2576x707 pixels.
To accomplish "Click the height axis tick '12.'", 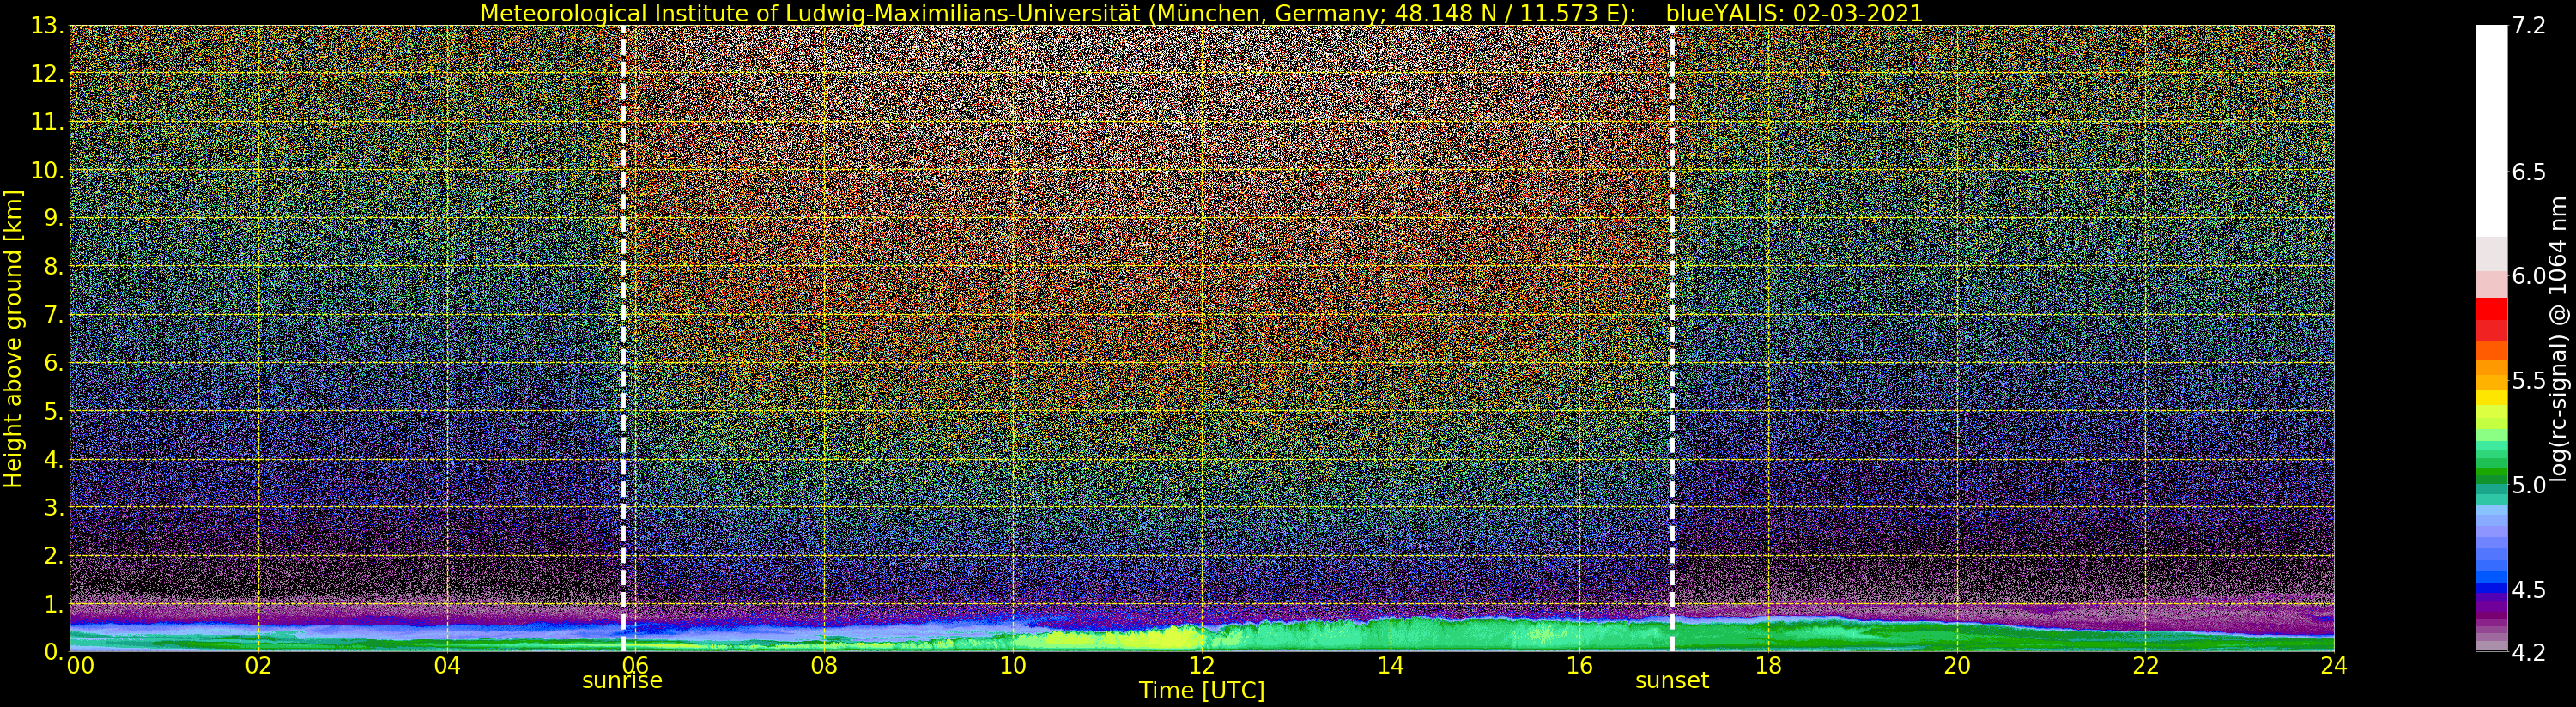I will pyautogui.click(x=48, y=74).
